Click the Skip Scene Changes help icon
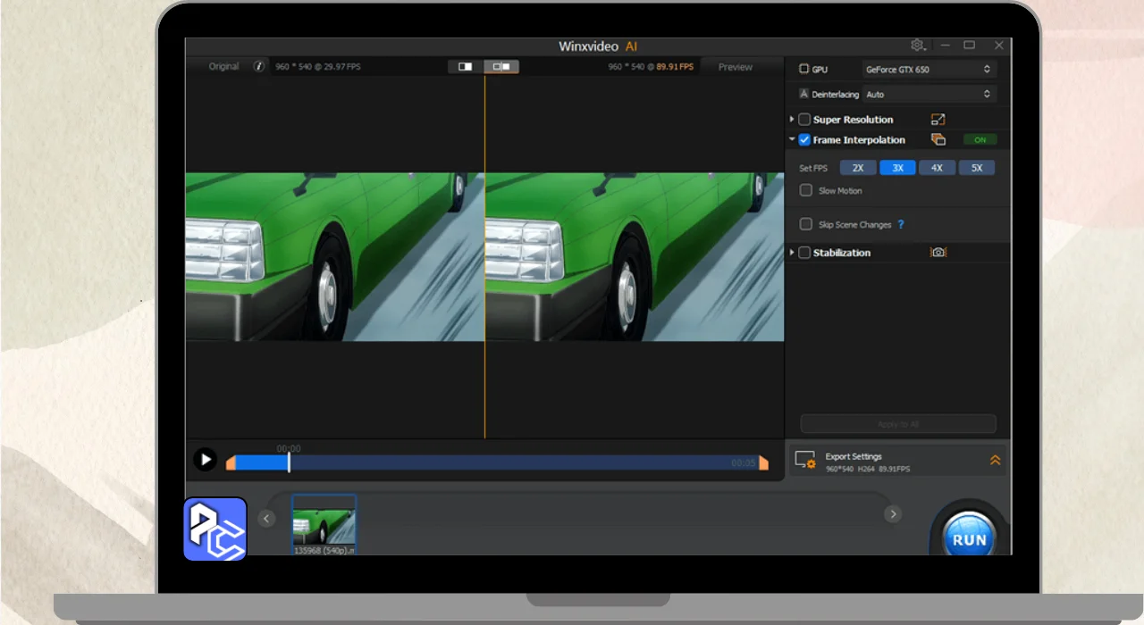 (901, 225)
